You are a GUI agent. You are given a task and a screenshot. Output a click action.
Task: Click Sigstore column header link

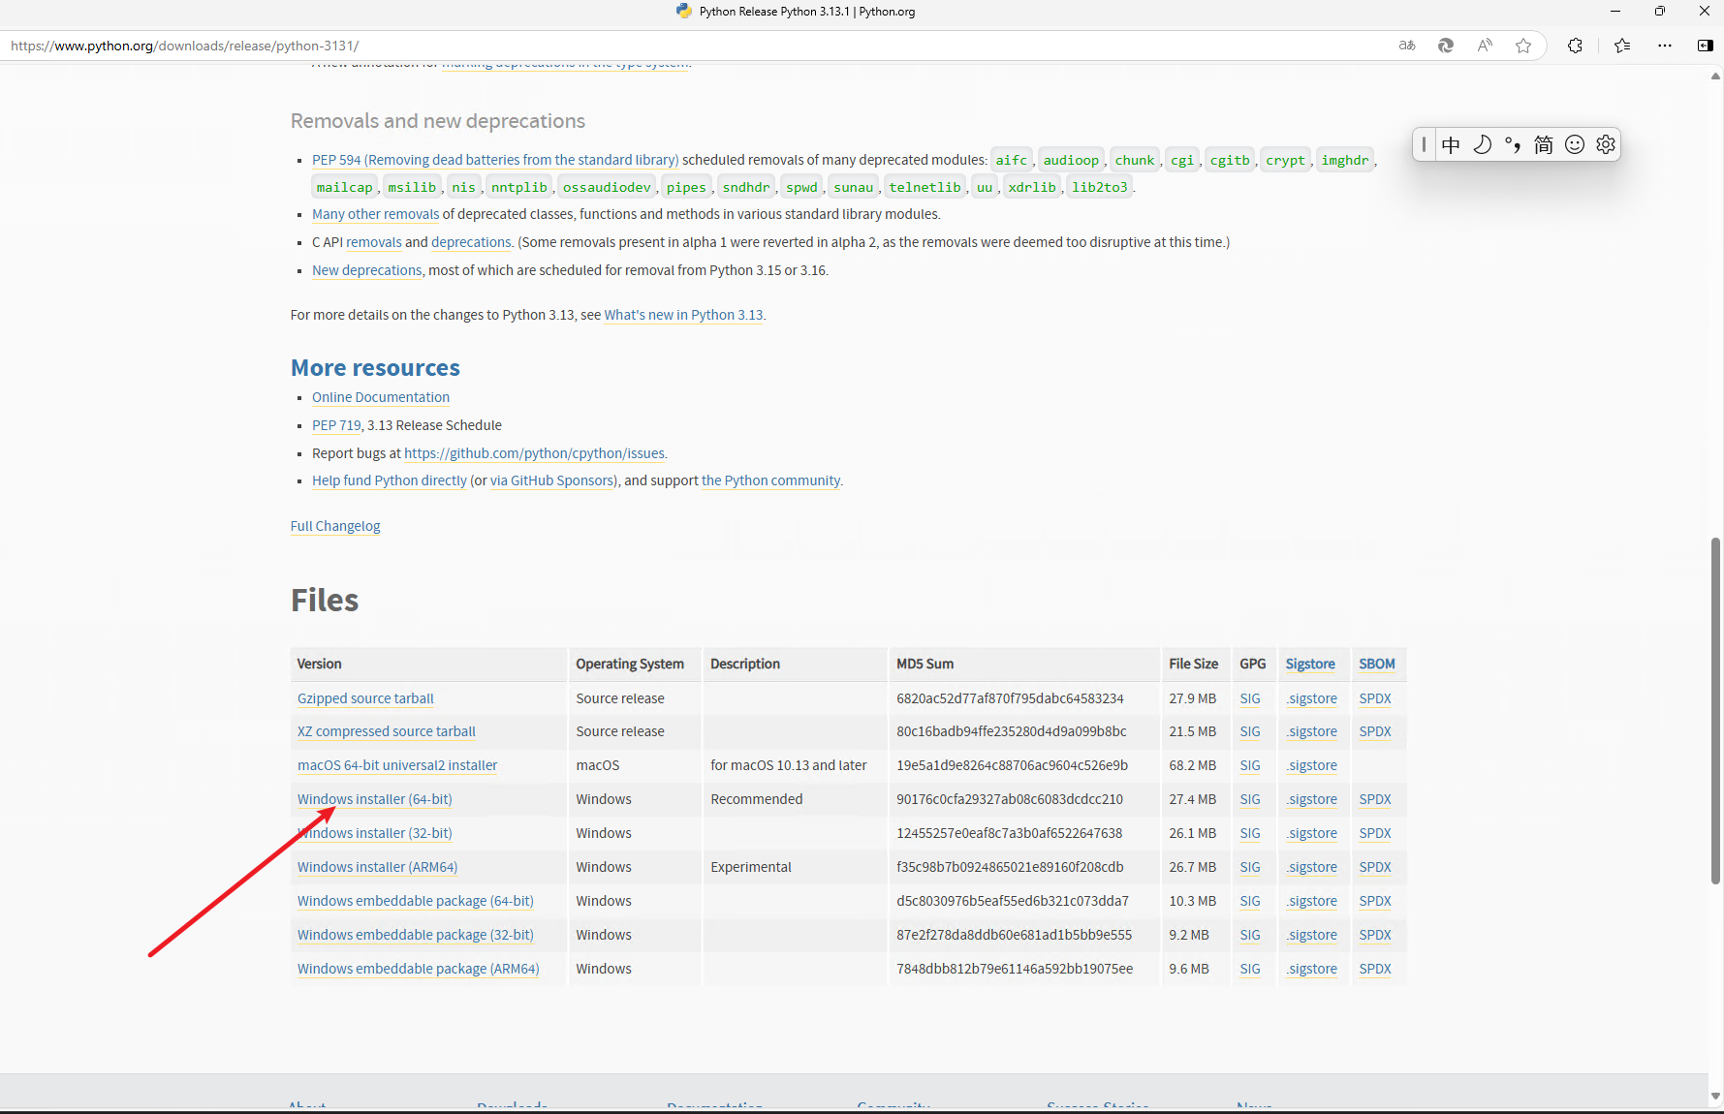1310,664
